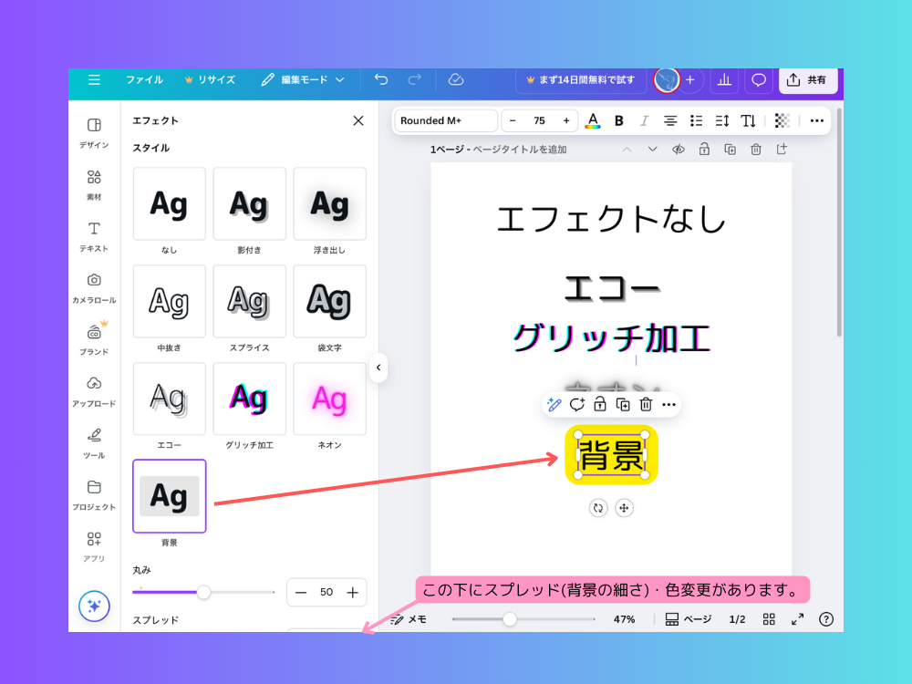Click the 丸み roundness slider
The width and height of the screenshot is (912, 684).
[x=203, y=593]
